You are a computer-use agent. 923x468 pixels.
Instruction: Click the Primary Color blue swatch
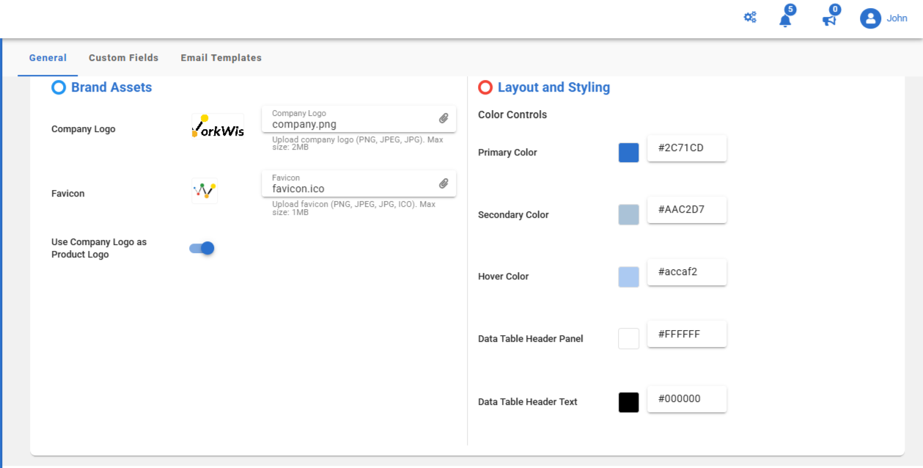pos(628,153)
